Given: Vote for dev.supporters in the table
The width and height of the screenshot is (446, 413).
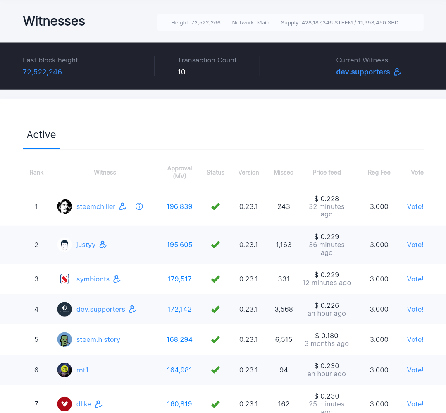Looking at the screenshot, I should click(415, 309).
